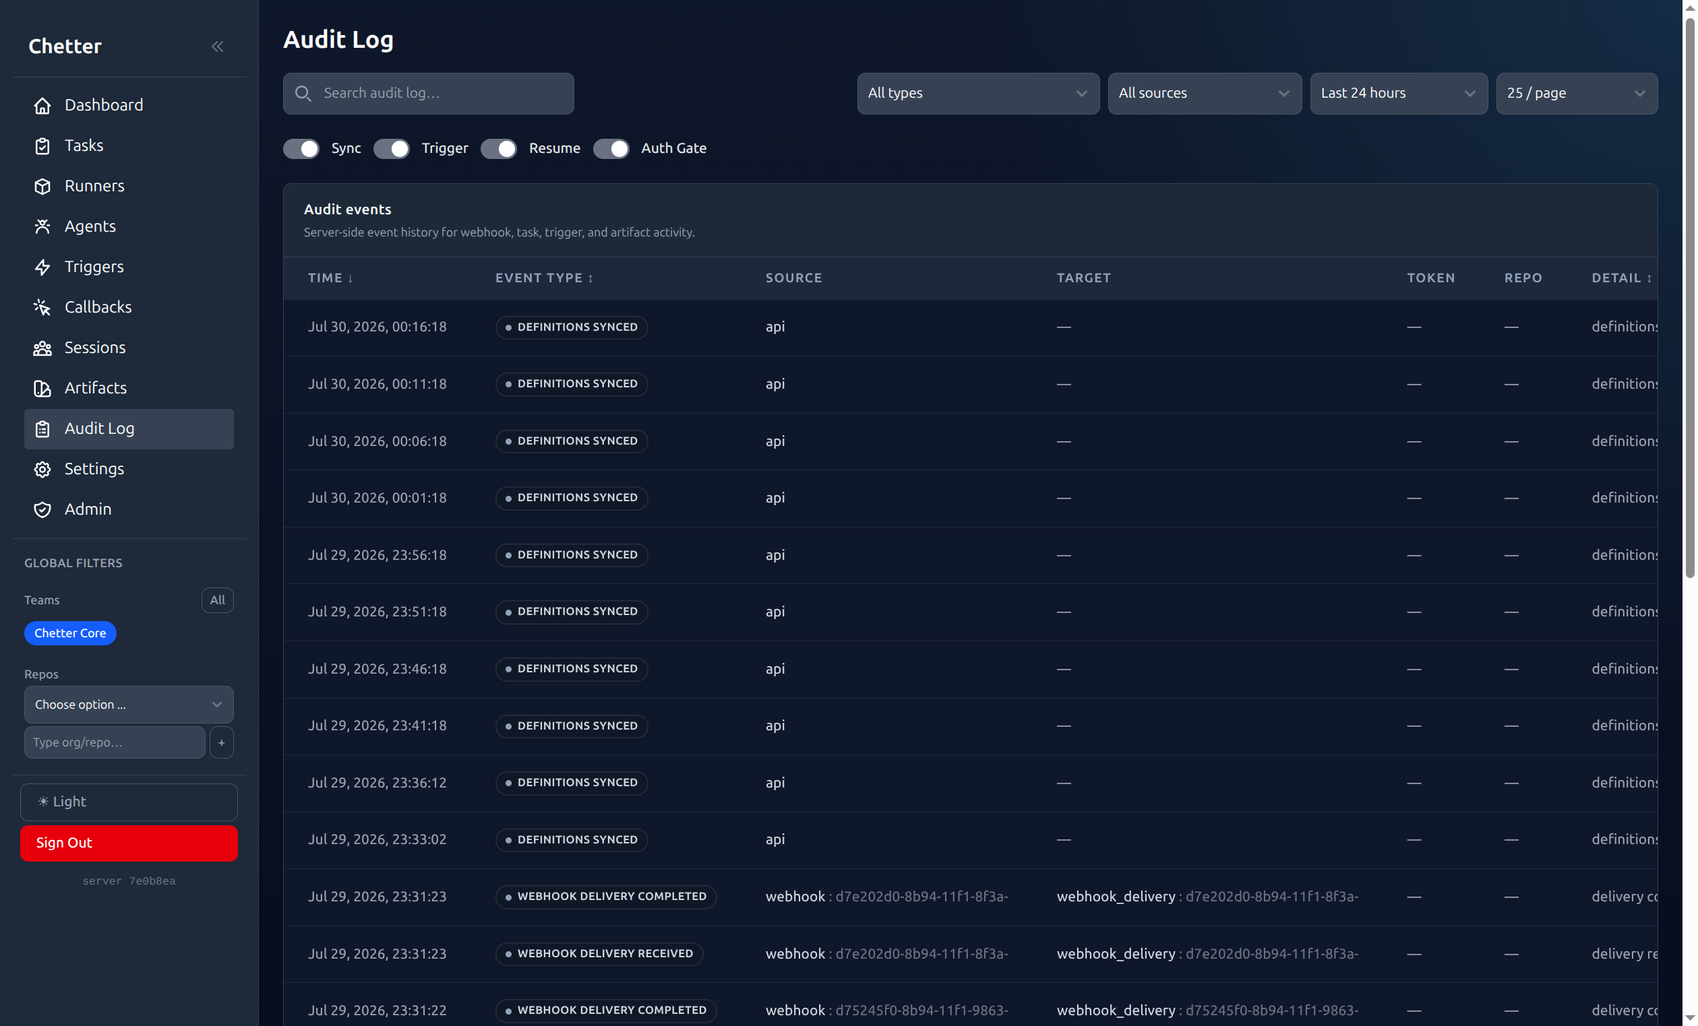Click the api source in 00:06:18 row
The height and width of the screenshot is (1026, 1698).
pos(775,441)
